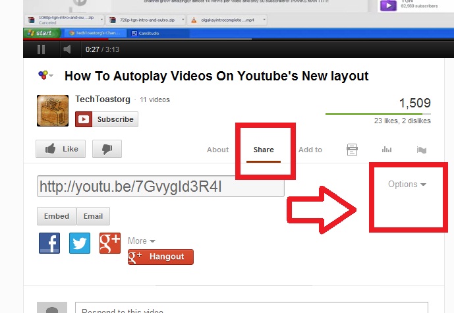Click the 0:27 / 3:13 time display
The image size is (454, 313).
102,49
